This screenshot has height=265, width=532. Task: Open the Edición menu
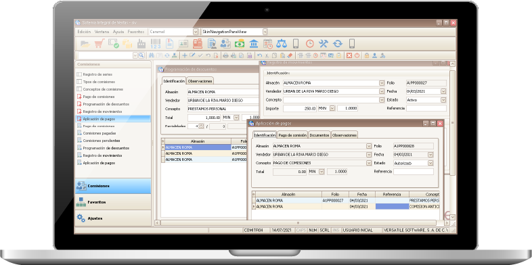tap(84, 32)
